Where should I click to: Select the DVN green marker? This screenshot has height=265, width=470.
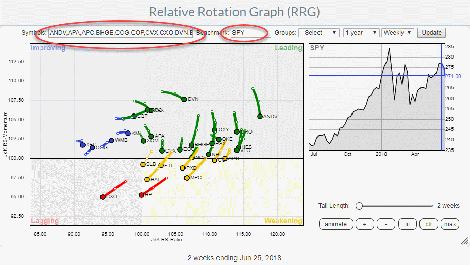click(x=184, y=99)
